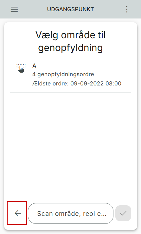141x234 pixels.
Task: Focus the 'Scan område, reol e...' field
Action: pos(71,213)
